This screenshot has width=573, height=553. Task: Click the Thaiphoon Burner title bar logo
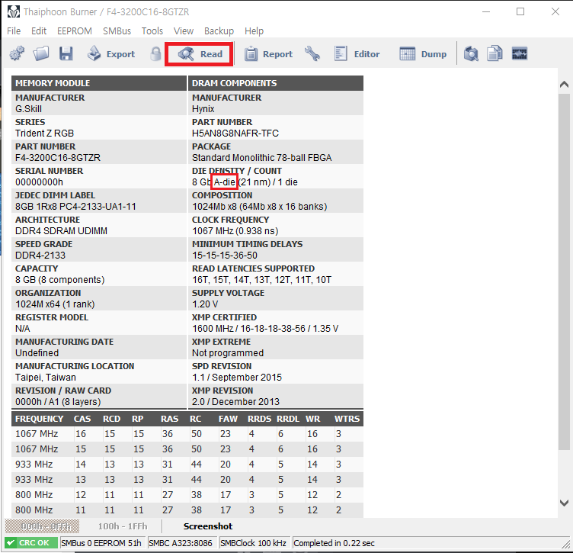pyautogui.click(x=14, y=11)
